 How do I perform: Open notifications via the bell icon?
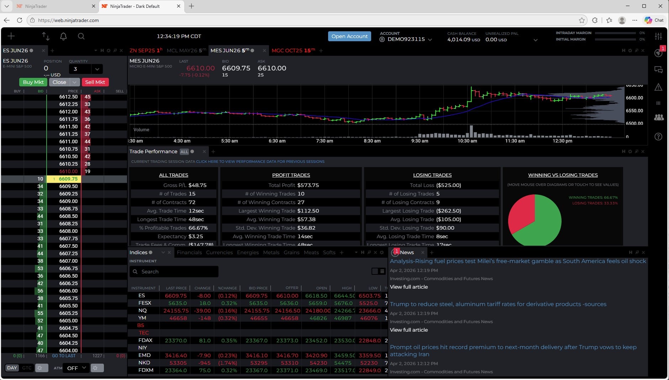(x=64, y=36)
